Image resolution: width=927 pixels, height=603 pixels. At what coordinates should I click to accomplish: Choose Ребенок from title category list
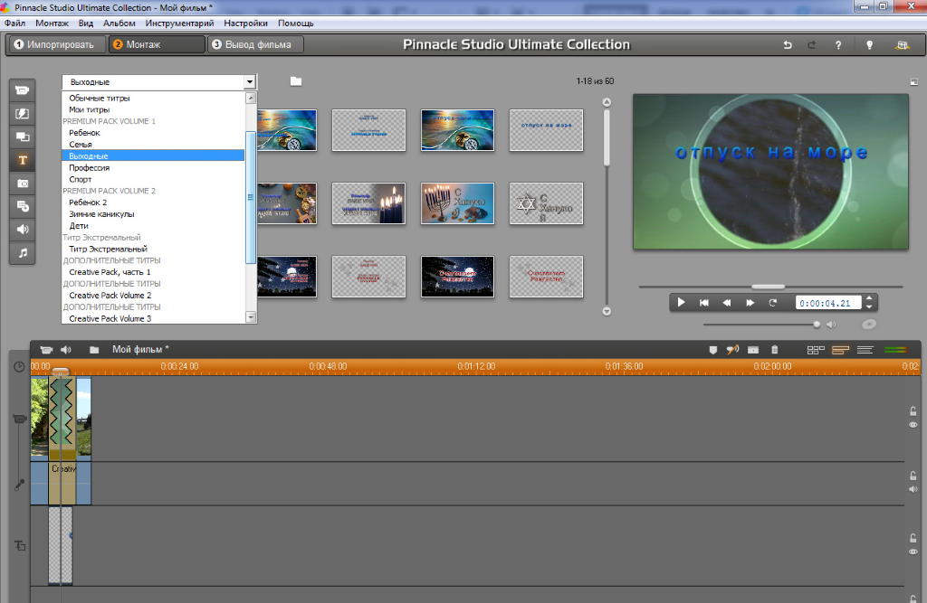tap(84, 133)
